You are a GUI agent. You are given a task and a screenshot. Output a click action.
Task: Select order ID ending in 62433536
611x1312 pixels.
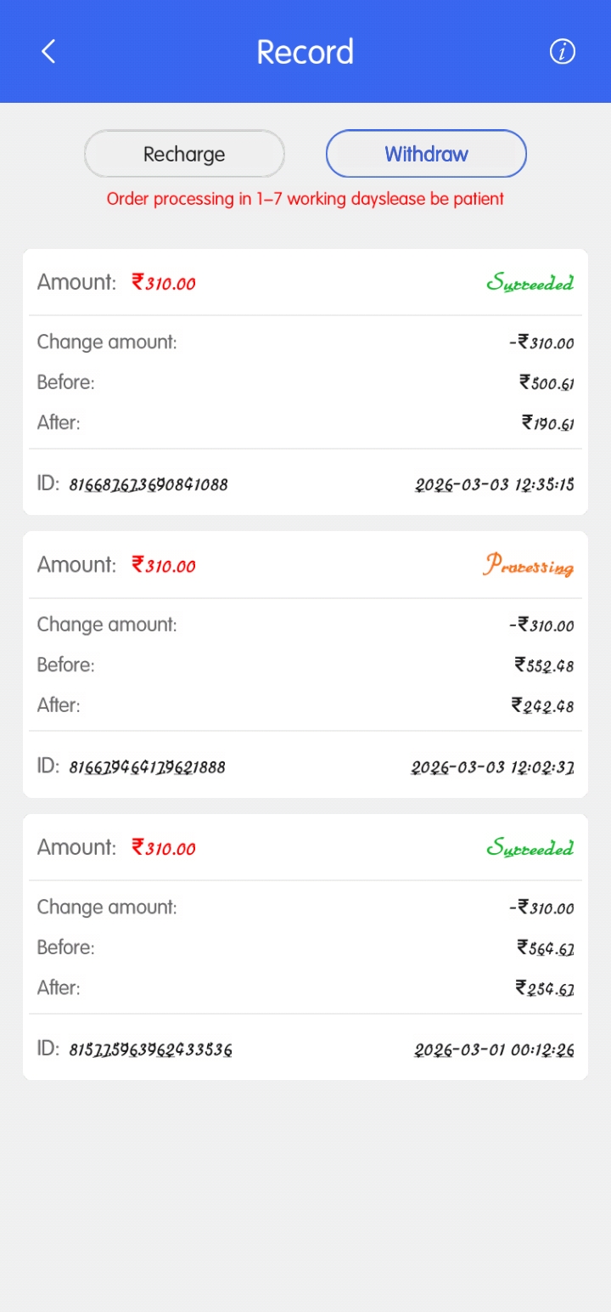tap(150, 1049)
